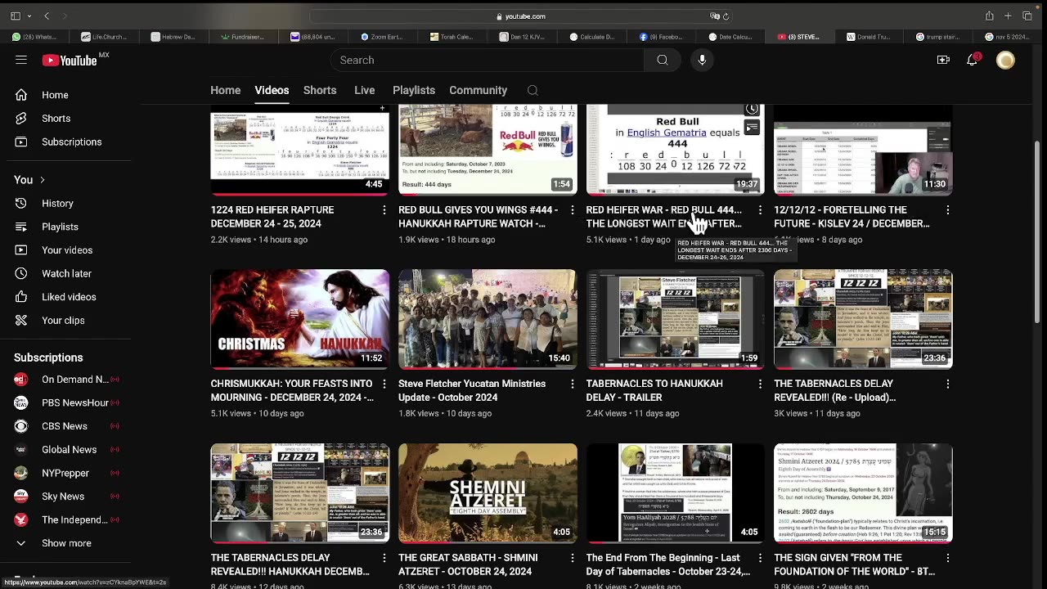Open the notifications bell
Viewport: 1047px width, 589px height.
coord(973,60)
